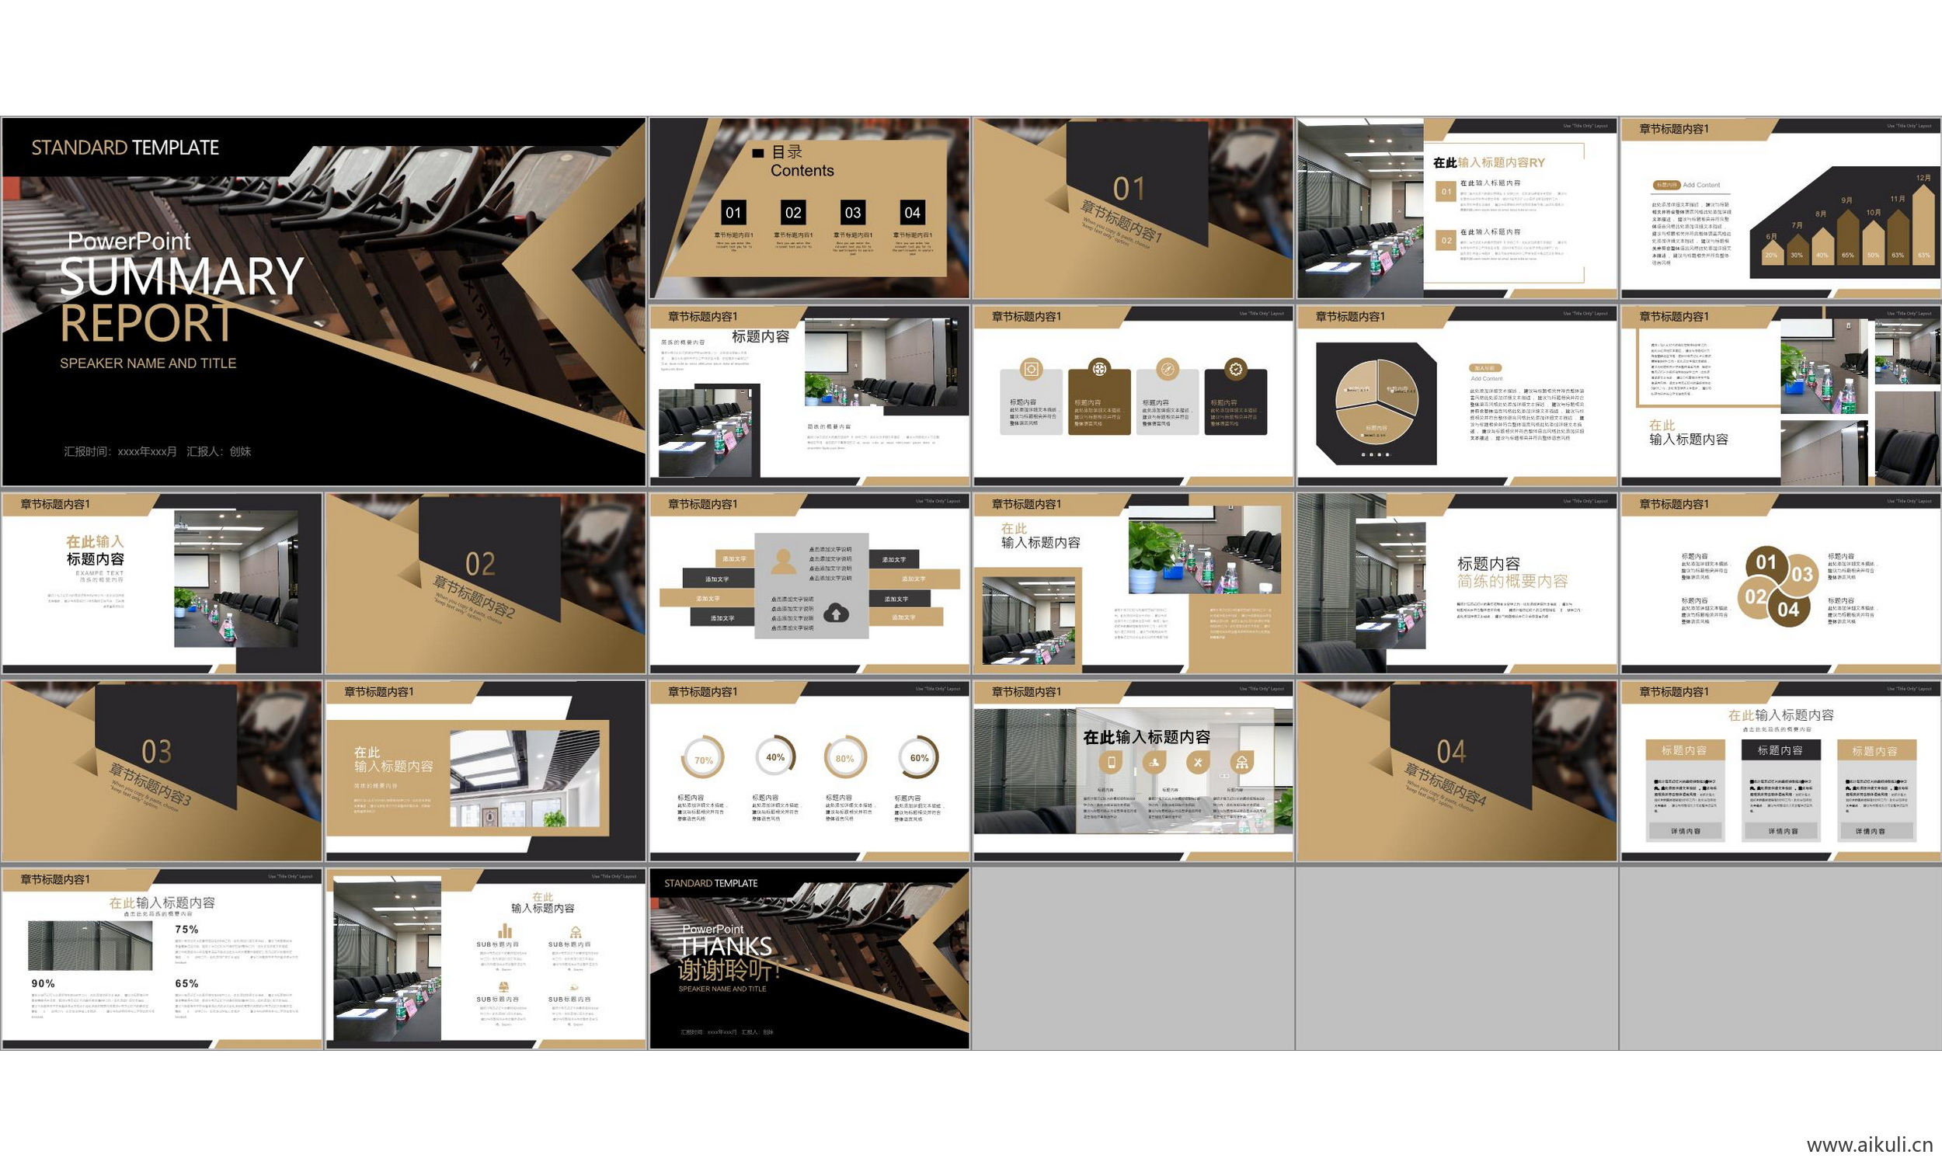Click the 60% progress ring
Screen dimensions: 1942x1165
[918, 757]
